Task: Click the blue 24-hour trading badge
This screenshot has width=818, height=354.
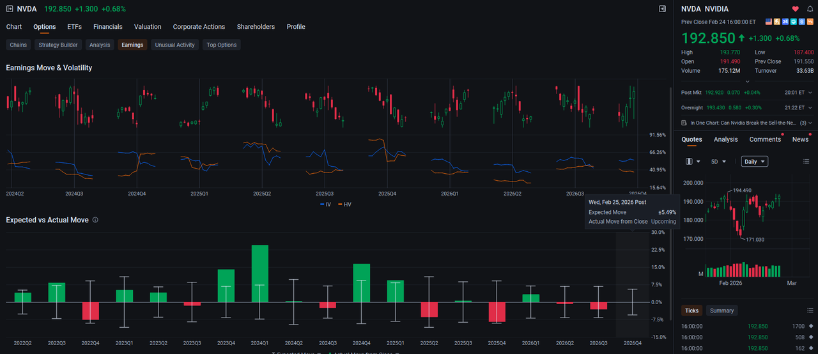Action: [785, 21]
